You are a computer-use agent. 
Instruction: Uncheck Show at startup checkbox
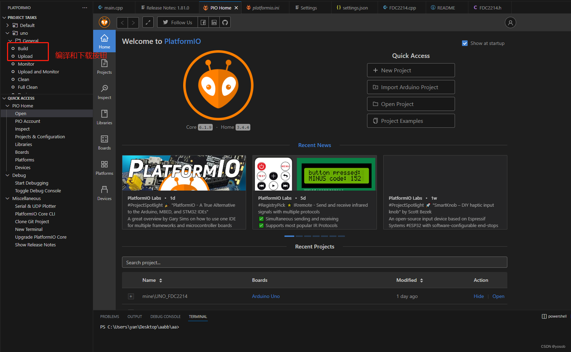(465, 43)
